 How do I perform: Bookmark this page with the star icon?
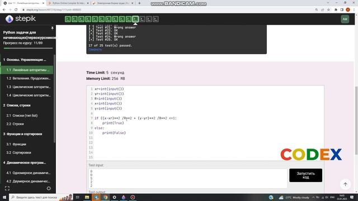(328, 10)
